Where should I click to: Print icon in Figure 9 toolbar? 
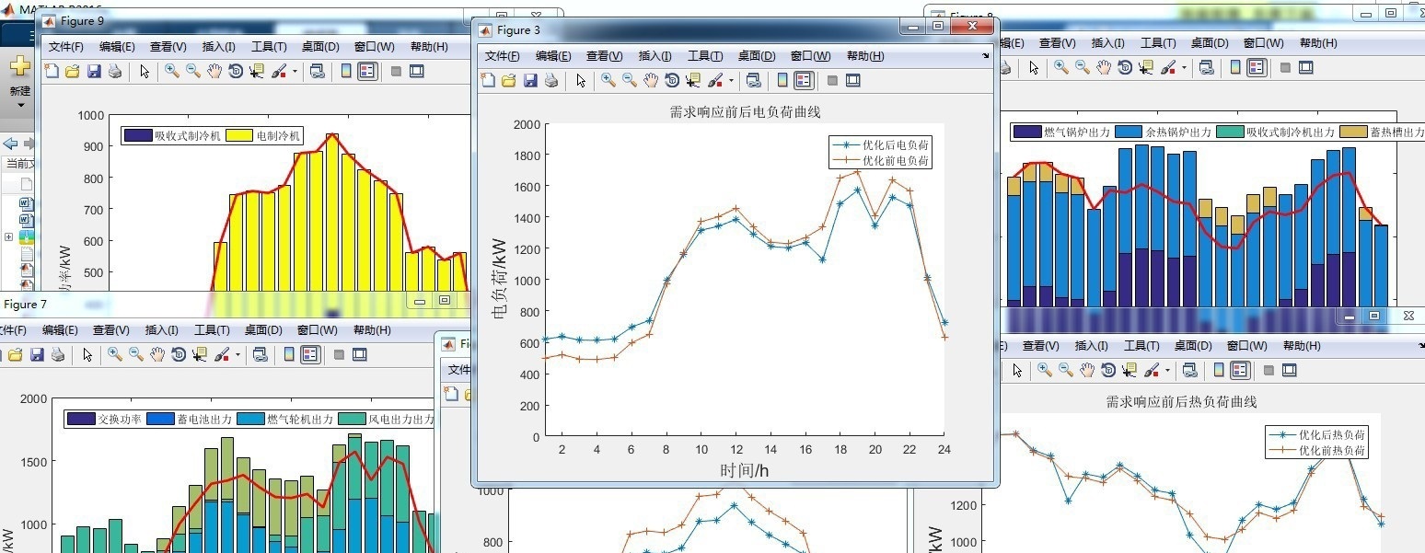pyautogui.click(x=114, y=71)
